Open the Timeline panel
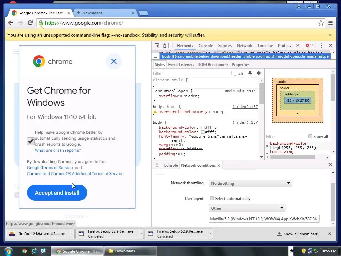The image size is (341, 256). (x=265, y=45)
